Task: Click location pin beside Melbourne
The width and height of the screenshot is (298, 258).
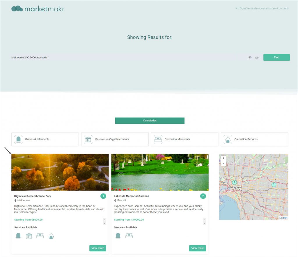Action: [15, 200]
